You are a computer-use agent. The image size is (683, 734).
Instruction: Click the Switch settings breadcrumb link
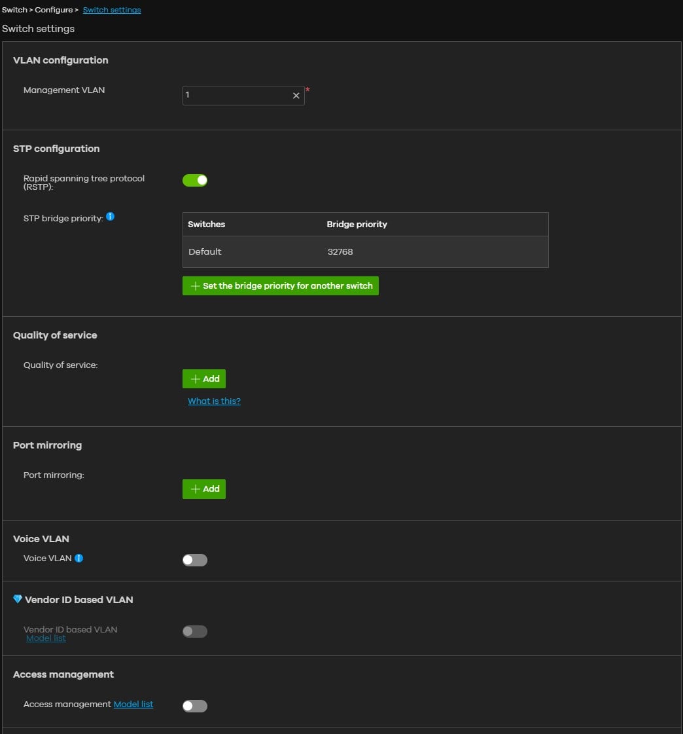(x=112, y=10)
